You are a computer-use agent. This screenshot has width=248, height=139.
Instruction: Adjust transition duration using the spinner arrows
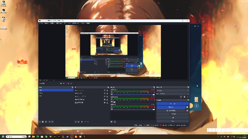(188, 94)
